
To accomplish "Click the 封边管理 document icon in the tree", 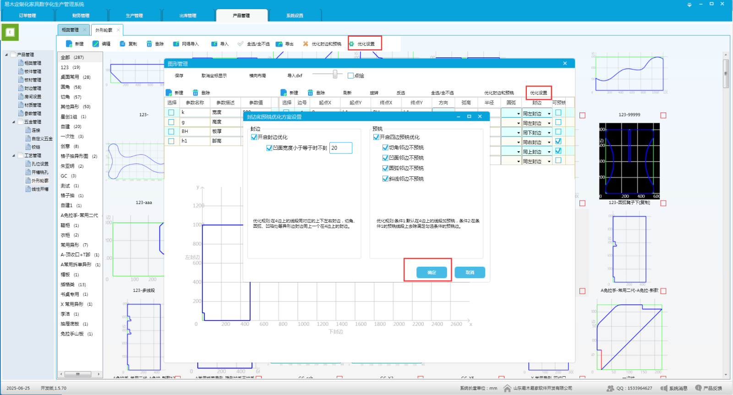I will pos(21,88).
